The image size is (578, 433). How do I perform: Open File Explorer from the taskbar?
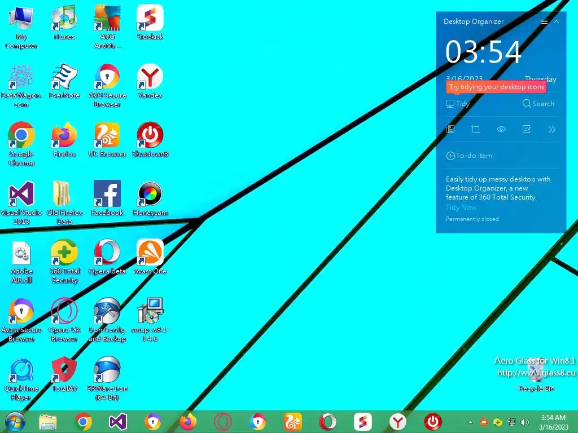(48, 422)
